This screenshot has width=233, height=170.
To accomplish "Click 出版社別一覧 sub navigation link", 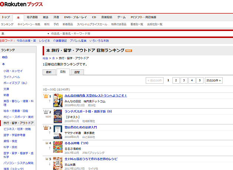I will (x=155, y=24).
